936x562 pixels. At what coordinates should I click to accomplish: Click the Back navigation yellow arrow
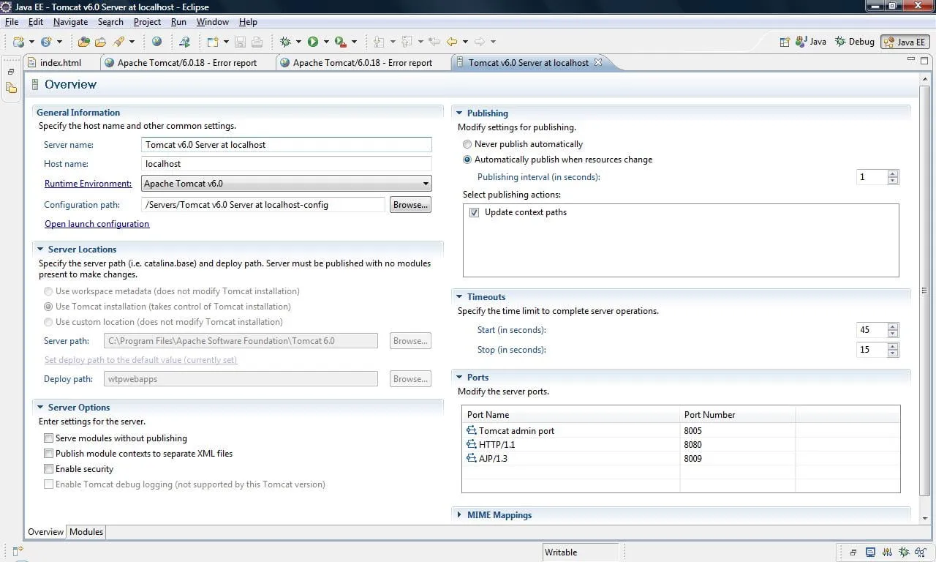pos(452,42)
